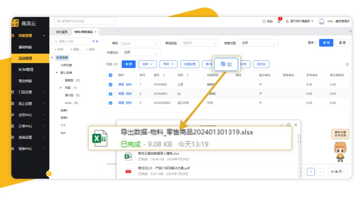Click the tree panel 新建 plus icon
The height and width of the screenshot is (197, 363).
(x=55, y=49)
